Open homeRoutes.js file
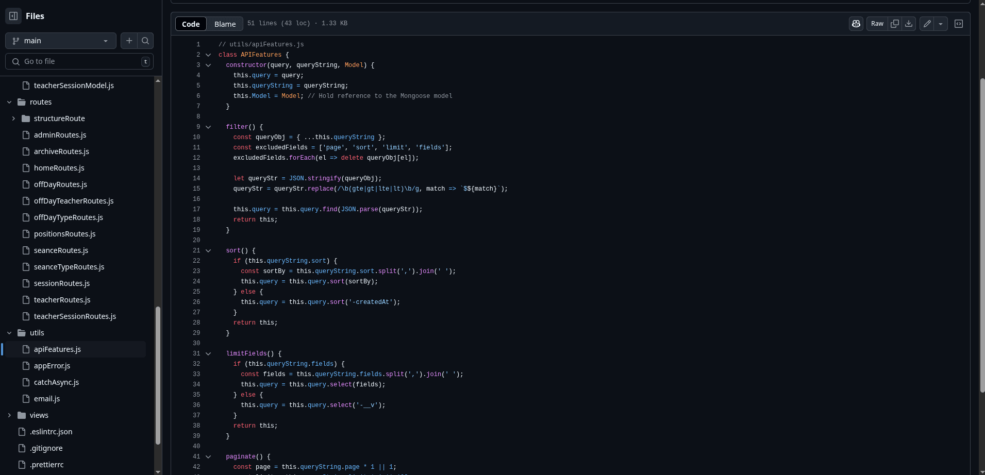The image size is (985, 475). coord(59,168)
